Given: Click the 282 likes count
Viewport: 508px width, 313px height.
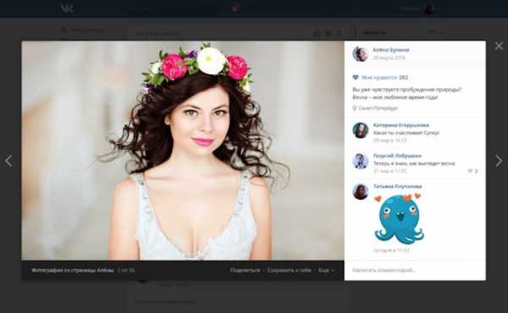Looking at the screenshot, I should pos(403,77).
